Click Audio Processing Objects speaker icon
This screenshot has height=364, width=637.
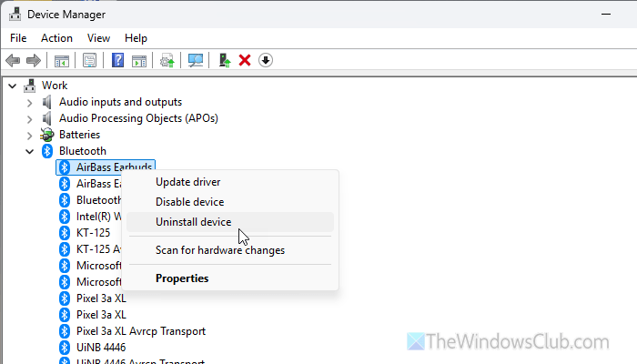coord(47,118)
